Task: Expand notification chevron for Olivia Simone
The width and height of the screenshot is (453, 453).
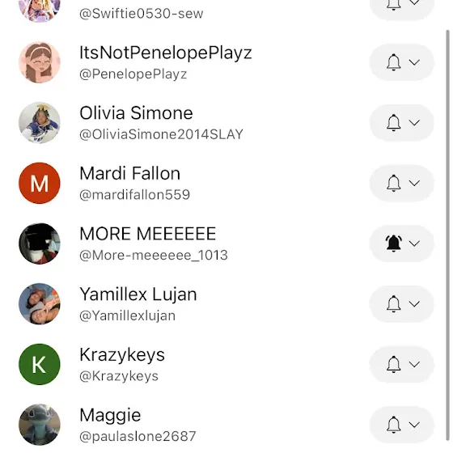Action: pos(414,122)
